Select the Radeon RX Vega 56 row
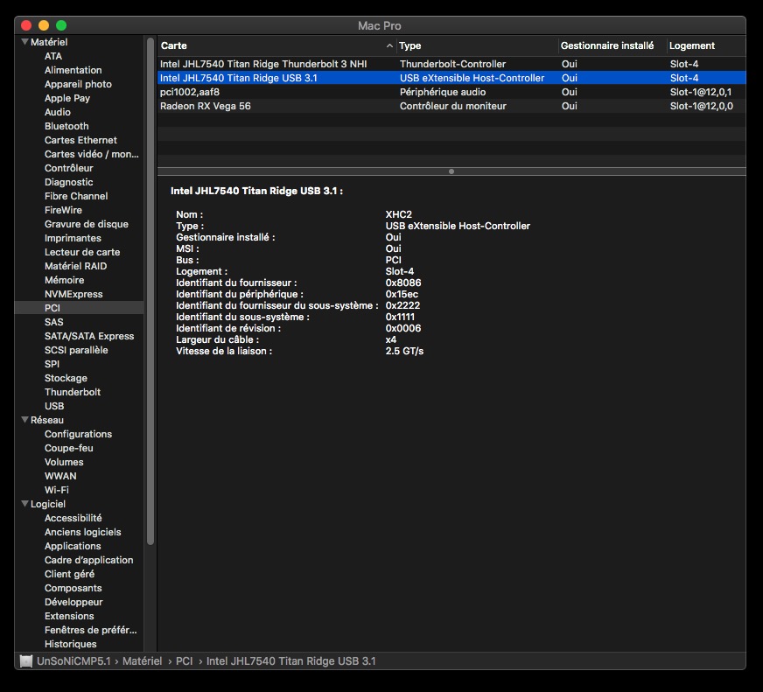The height and width of the screenshot is (692, 763). (x=451, y=106)
